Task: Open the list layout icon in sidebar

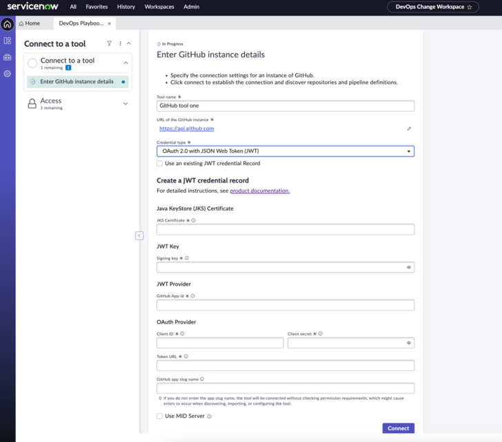Action: (8, 41)
